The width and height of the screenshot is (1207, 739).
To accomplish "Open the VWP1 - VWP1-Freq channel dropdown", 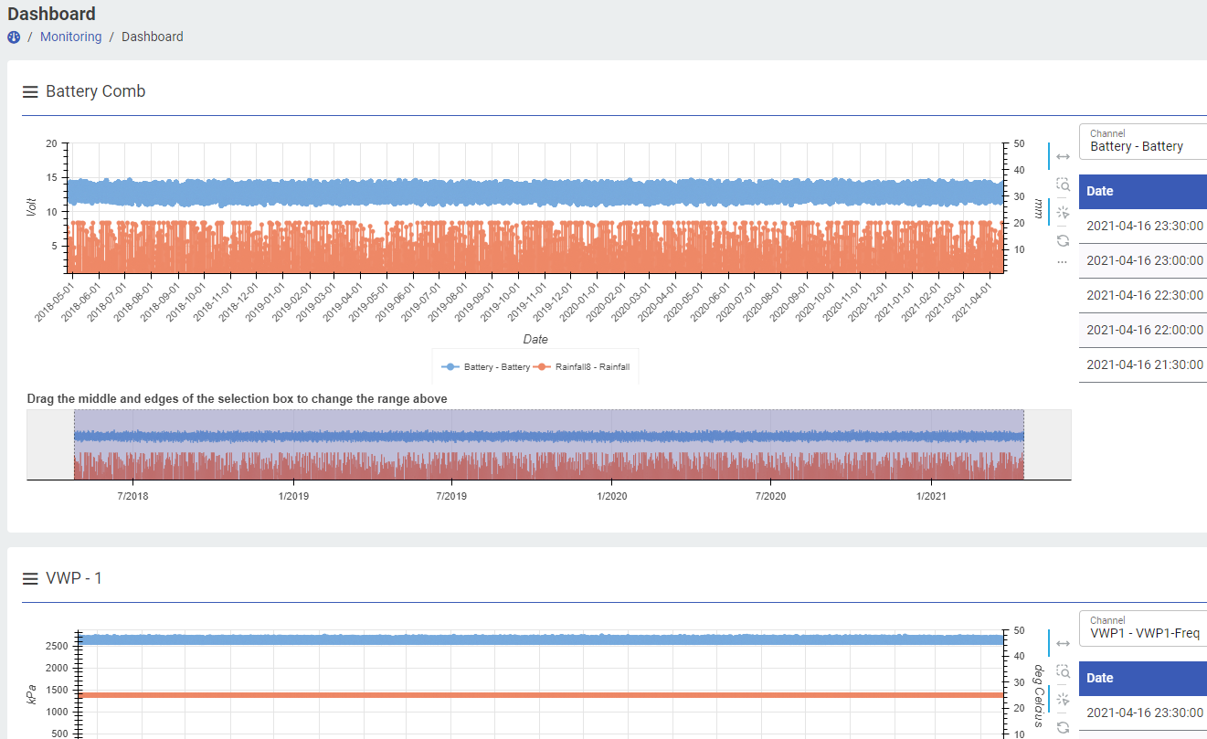I will (x=1144, y=628).
